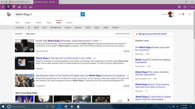
Task: Select the News tab
Action: tap(59, 23)
